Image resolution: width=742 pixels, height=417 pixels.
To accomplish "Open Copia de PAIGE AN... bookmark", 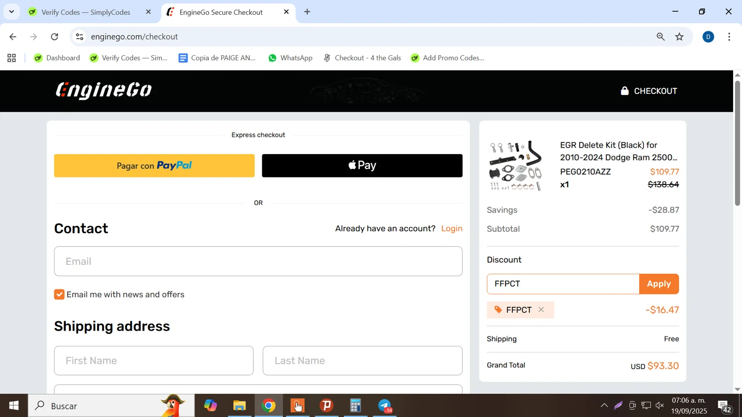I will [x=217, y=58].
